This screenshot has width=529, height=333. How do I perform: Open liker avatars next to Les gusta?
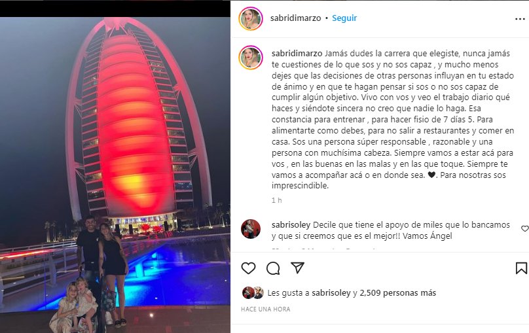(x=253, y=293)
